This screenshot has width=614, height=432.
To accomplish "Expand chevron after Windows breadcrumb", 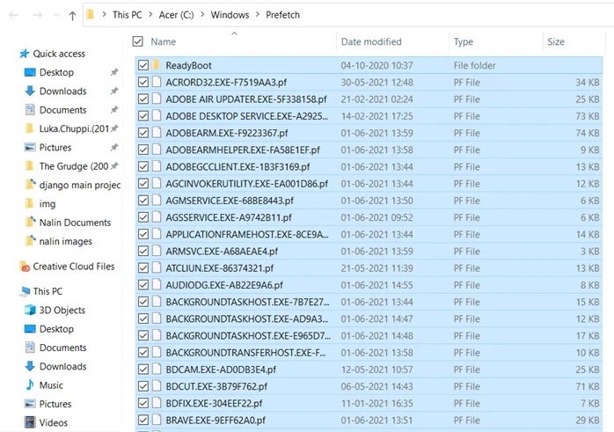I will coord(258,15).
